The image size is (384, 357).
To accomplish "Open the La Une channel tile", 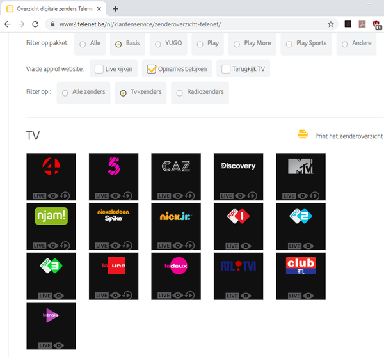I will pos(114,276).
